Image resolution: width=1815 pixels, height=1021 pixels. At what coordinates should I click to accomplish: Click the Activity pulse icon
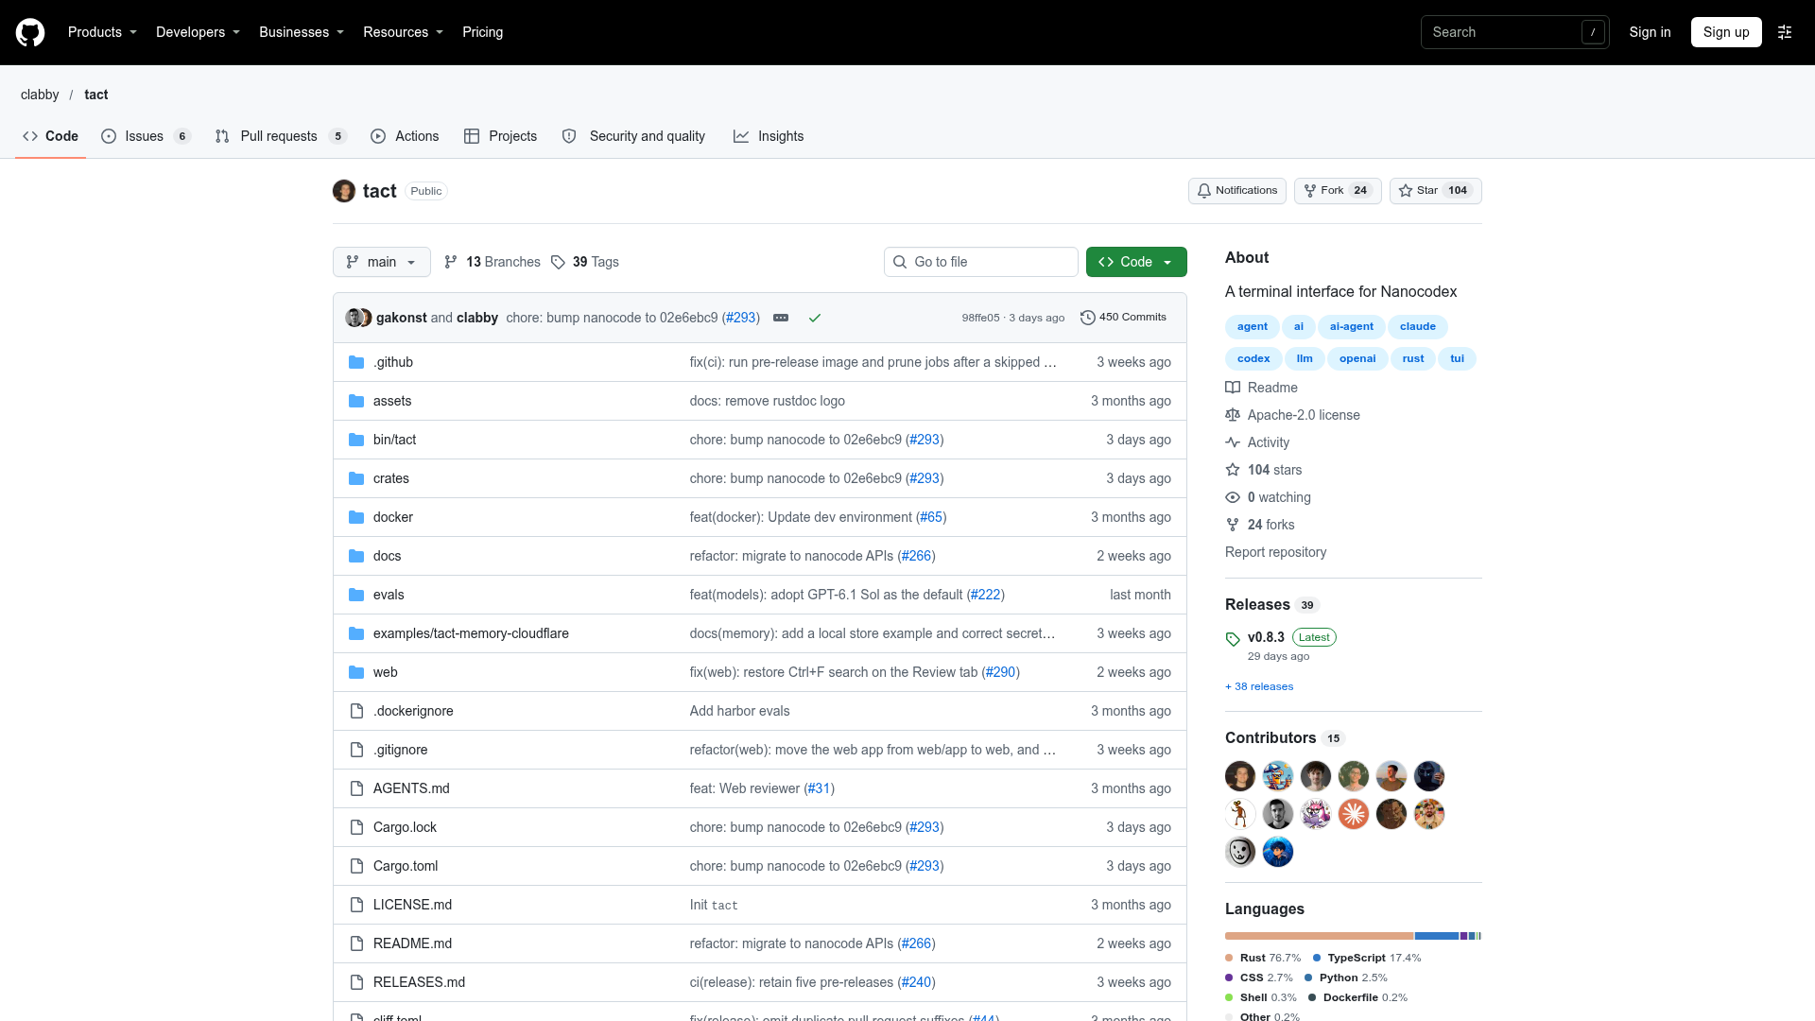pyautogui.click(x=1233, y=442)
